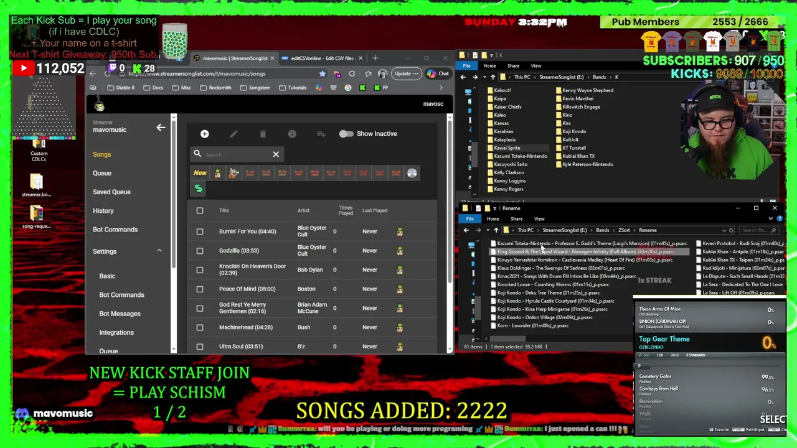Toggle the Show Inactive switch
This screenshot has height=448, width=797.
click(346, 134)
